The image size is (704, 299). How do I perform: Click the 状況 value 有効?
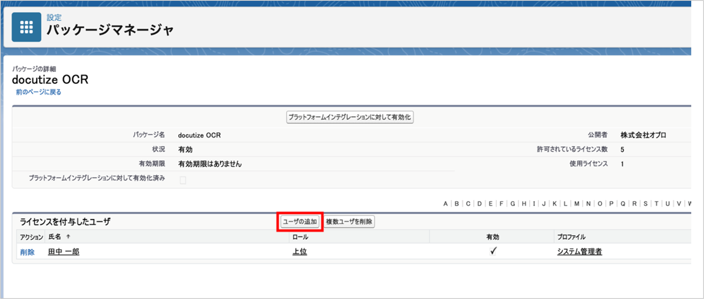(185, 150)
